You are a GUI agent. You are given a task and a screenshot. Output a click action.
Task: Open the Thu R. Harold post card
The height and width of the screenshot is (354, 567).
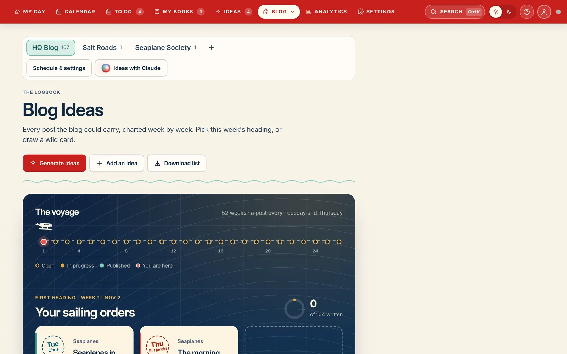[x=189, y=340]
